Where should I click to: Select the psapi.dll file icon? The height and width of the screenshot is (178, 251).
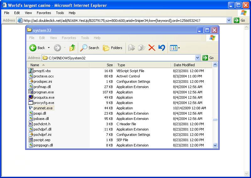[x=31, y=113]
